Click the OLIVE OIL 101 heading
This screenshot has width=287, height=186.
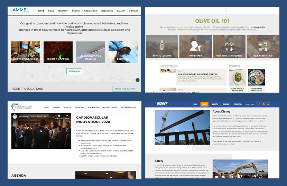212,21
